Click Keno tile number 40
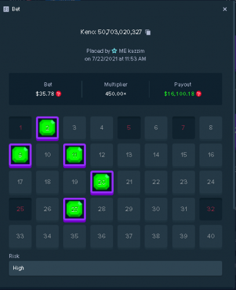This screenshot has width=236, height=290. tap(210, 236)
